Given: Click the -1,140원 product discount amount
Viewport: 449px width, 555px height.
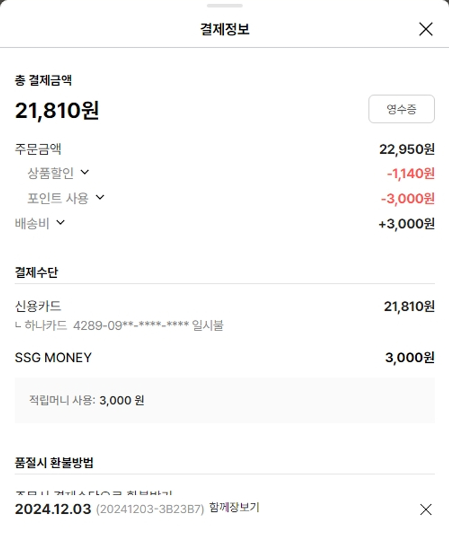Looking at the screenshot, I should pyautogui.click(x=410, y=174).
